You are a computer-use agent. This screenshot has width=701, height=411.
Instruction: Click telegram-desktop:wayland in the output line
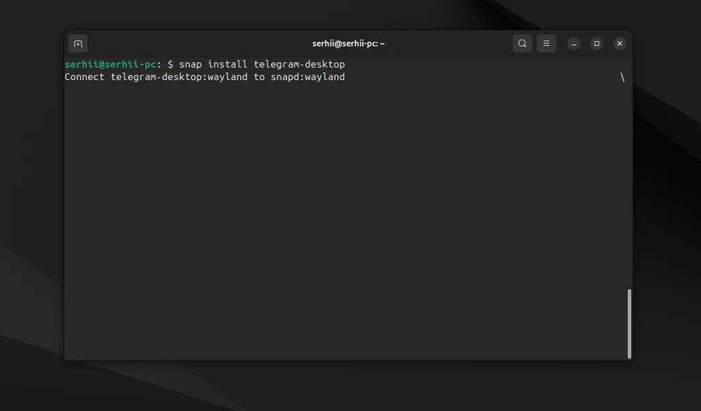pos(179,77)
